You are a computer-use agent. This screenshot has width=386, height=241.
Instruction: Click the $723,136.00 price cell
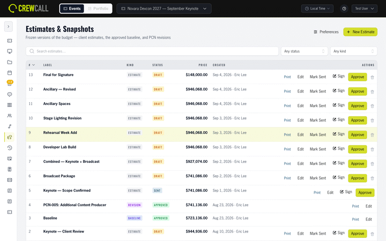coord(196,218)
